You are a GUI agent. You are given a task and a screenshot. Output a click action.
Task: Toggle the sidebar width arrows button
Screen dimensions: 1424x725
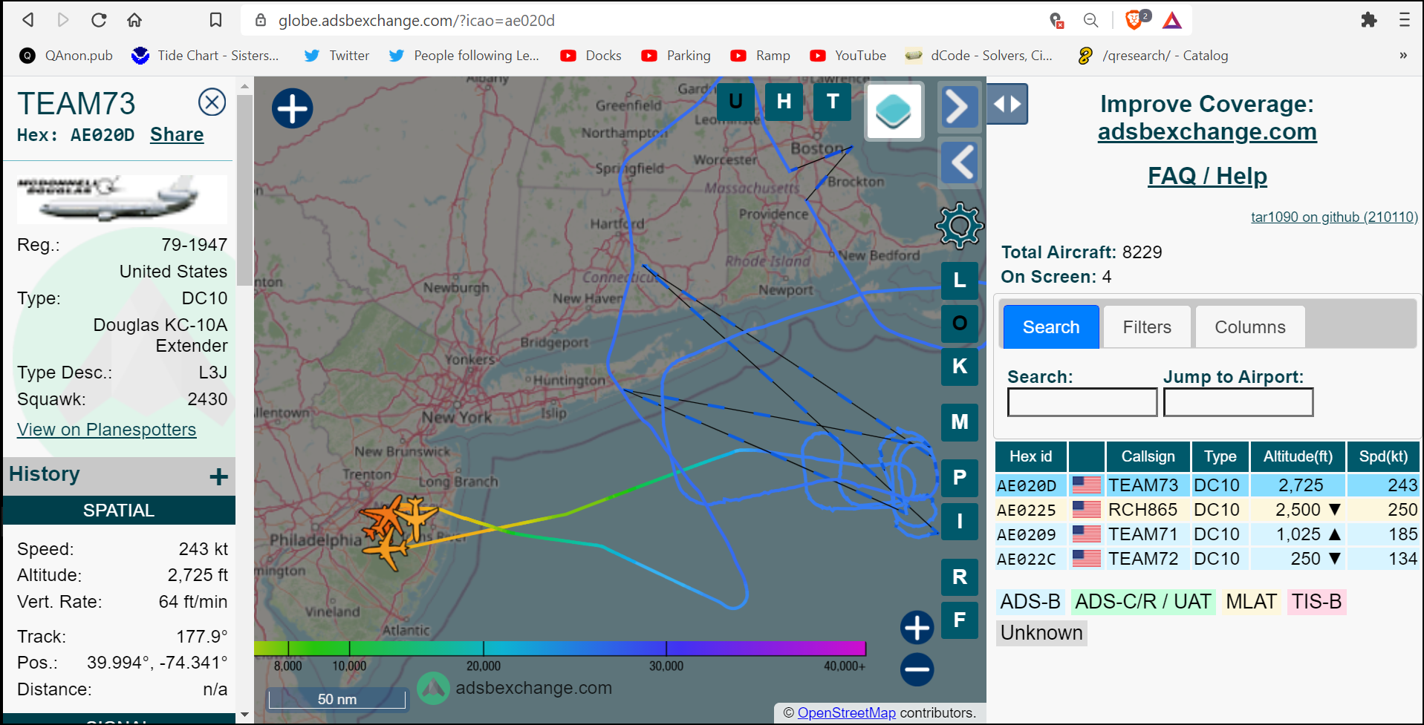[1007, 104]
